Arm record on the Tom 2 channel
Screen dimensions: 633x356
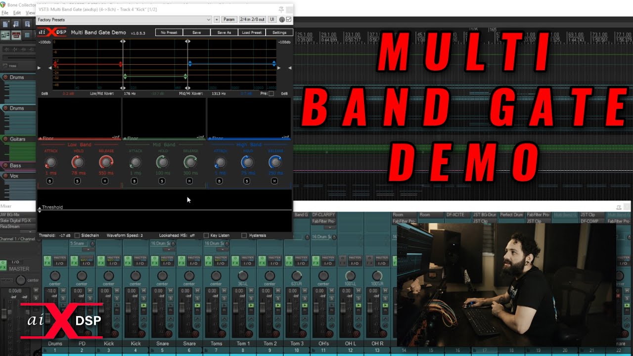[x=276, y=333]
